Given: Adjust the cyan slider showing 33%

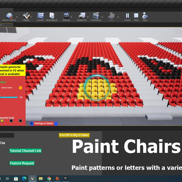Looking at the screenshot, I should [9, 97].
